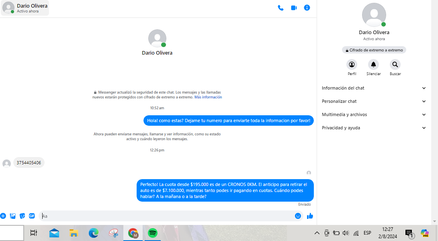This screenshot has height=241, width=438.
Task: Toggle the conversation info panel icon
Action: [307, 8]
